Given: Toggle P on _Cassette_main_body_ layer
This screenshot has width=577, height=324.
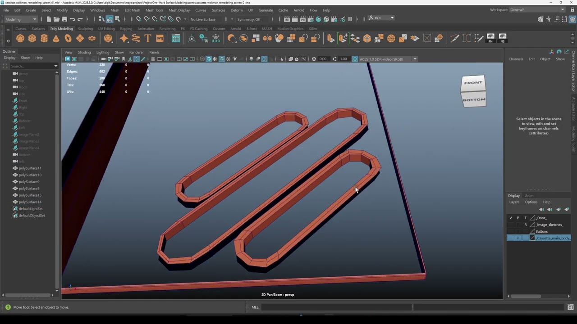Looking at the screenshot, I should click(518, 238).
